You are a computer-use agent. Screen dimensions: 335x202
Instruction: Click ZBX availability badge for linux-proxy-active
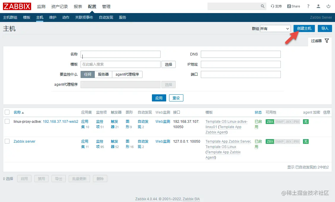click(x=270, y=122)
